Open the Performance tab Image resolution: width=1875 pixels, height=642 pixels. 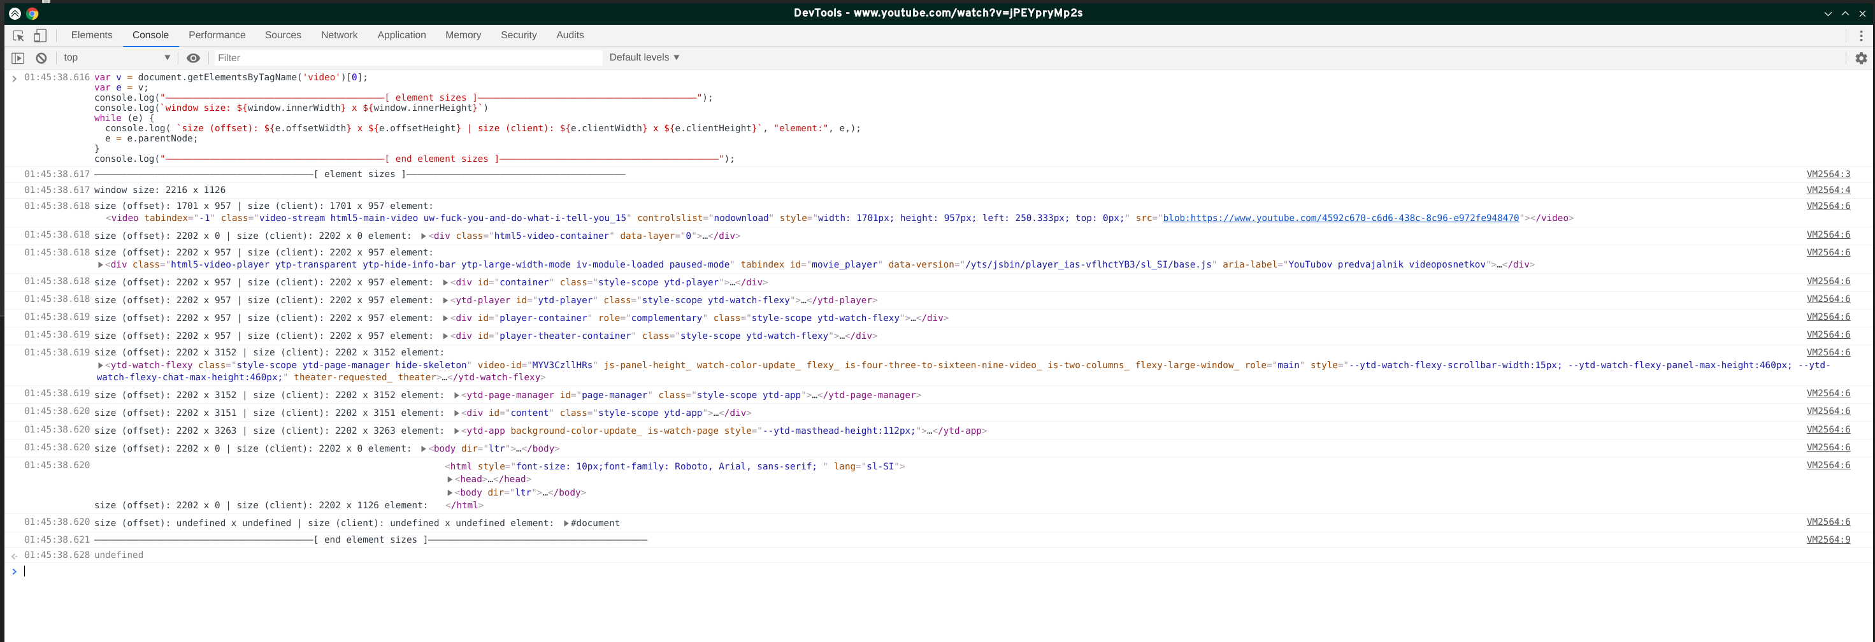[x=217, y=35]
